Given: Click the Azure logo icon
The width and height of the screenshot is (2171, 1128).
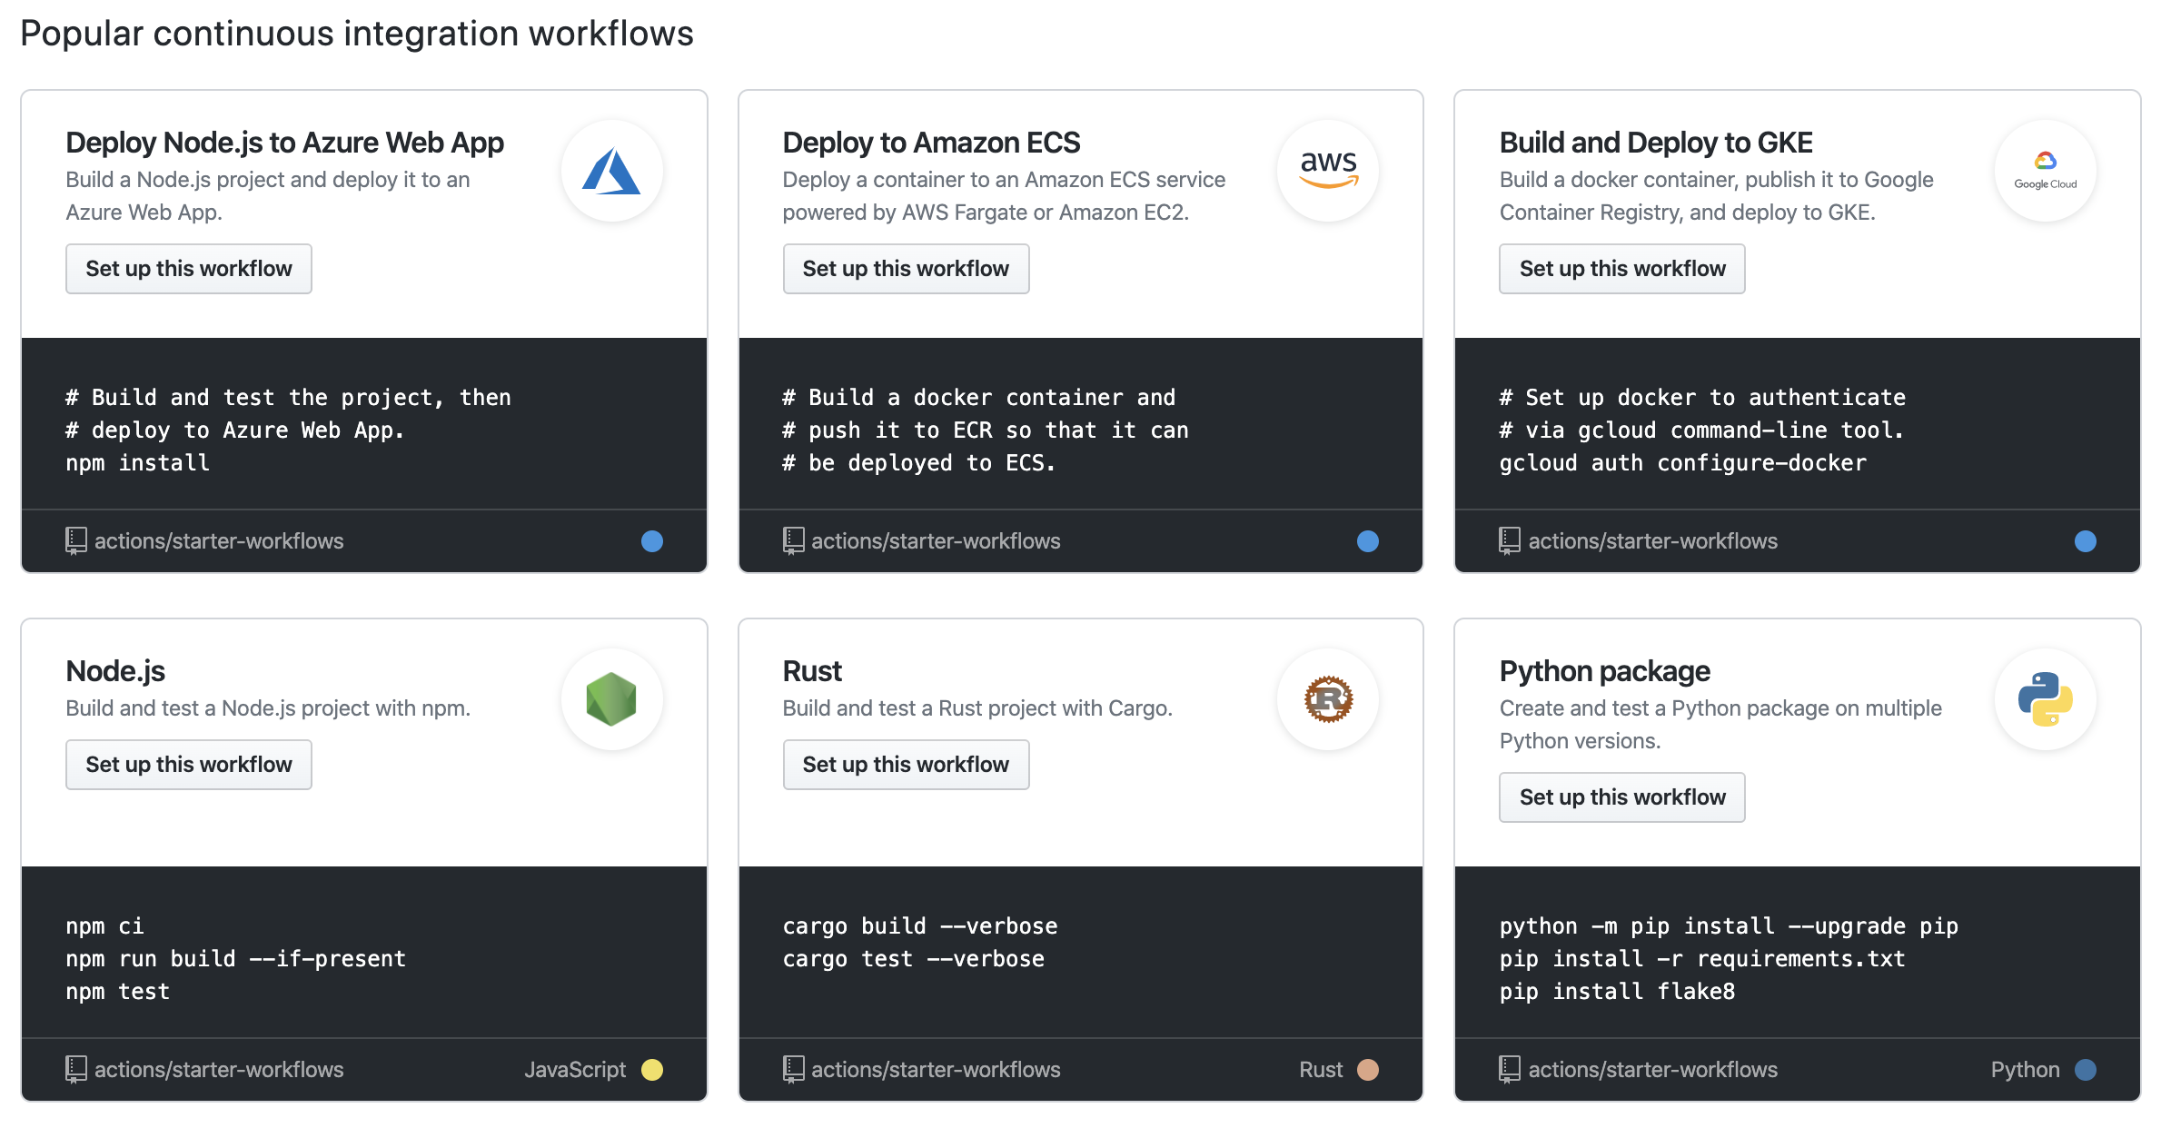Looking at the screenshot, I should 611,171.
